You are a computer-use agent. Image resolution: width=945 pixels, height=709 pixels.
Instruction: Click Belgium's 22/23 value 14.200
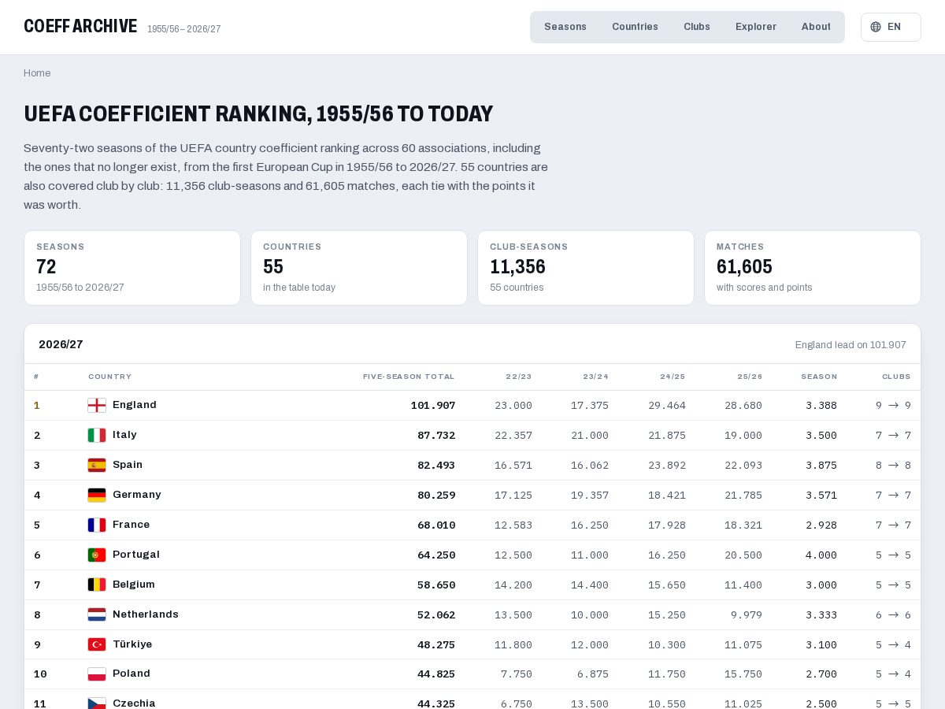pyautogui.click(x=513, y=585)
